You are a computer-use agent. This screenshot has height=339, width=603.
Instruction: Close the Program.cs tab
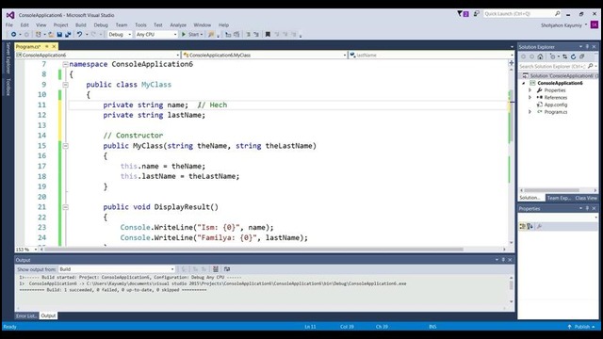(54, 46)
